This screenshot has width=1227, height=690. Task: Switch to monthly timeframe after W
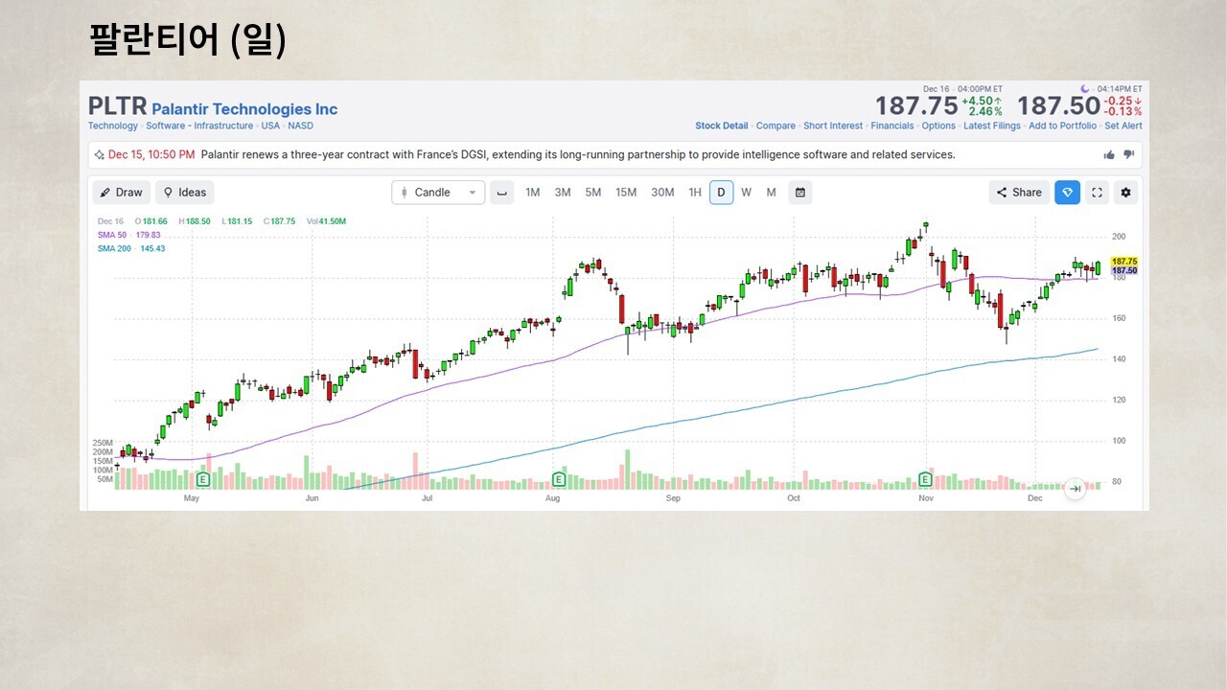tap(771, 193)
